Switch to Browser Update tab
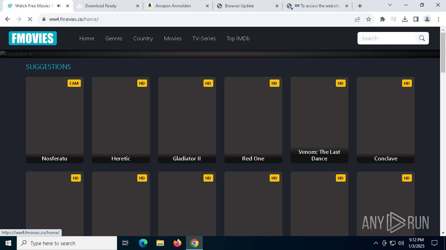Screen dimensions: 446x250 [x=247, y=6]
